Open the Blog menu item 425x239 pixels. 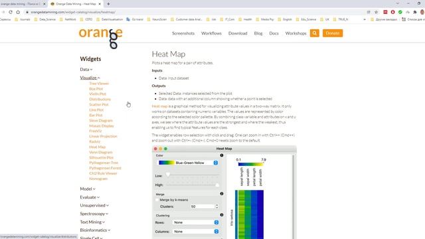258,33
